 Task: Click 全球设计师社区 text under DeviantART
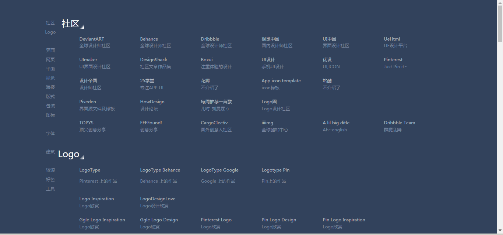[x=95, y=46]
